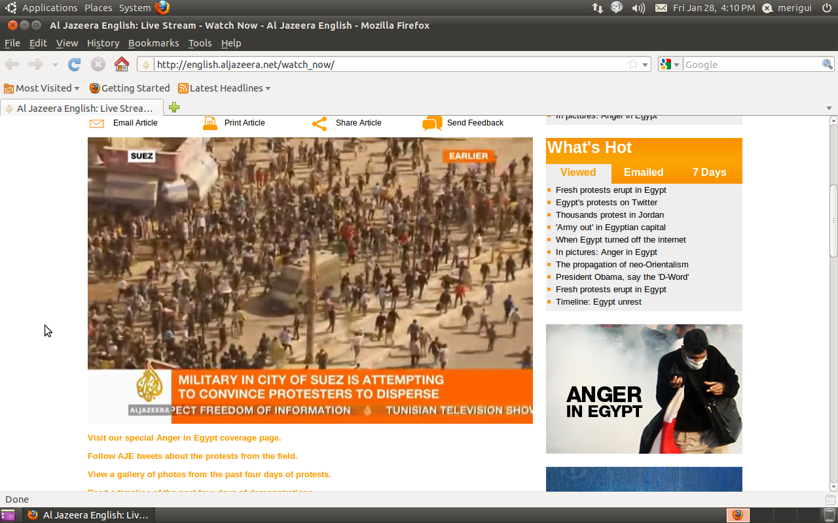Switch to the 7 Days tab
838x523 pixels.
[710, 173]
